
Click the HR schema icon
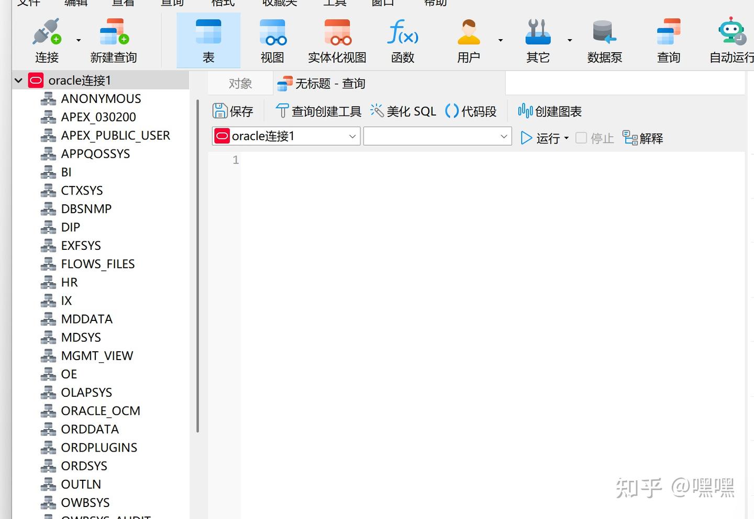coord(48,282)
